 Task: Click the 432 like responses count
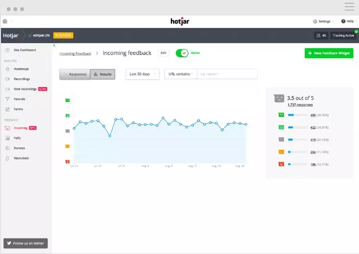point(313,127)
